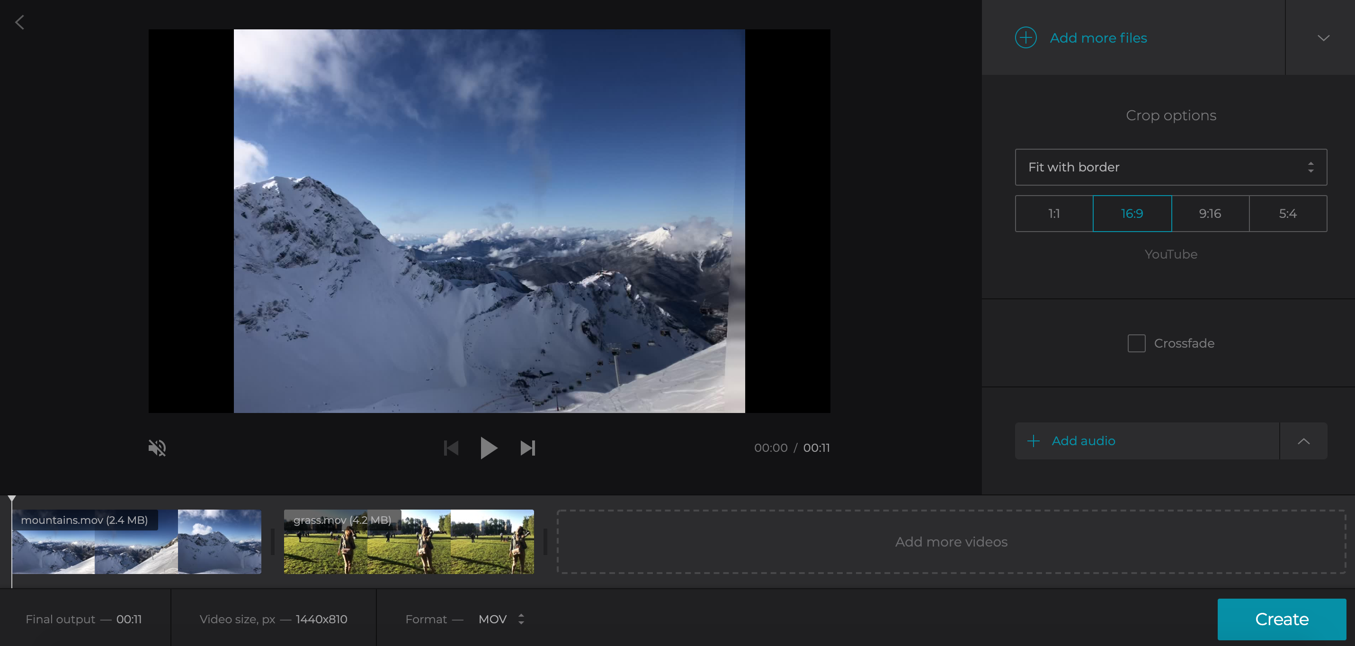The image size is (1355, 646).
Task: Play the video preview
Action: point(489,448)
